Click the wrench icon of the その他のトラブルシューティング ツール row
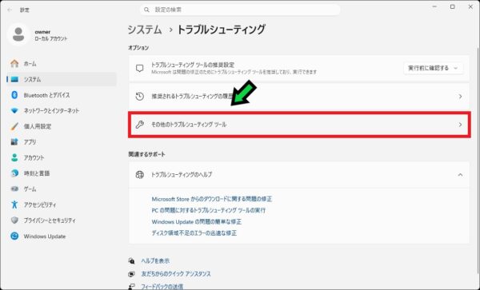The image size is (480, 290). 139,125
